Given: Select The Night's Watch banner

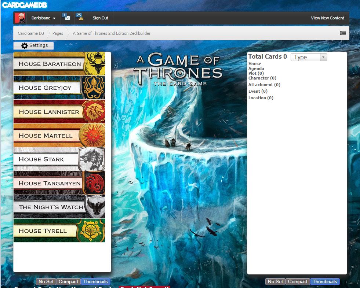Looking at the screenshot, I should (59, 207).
